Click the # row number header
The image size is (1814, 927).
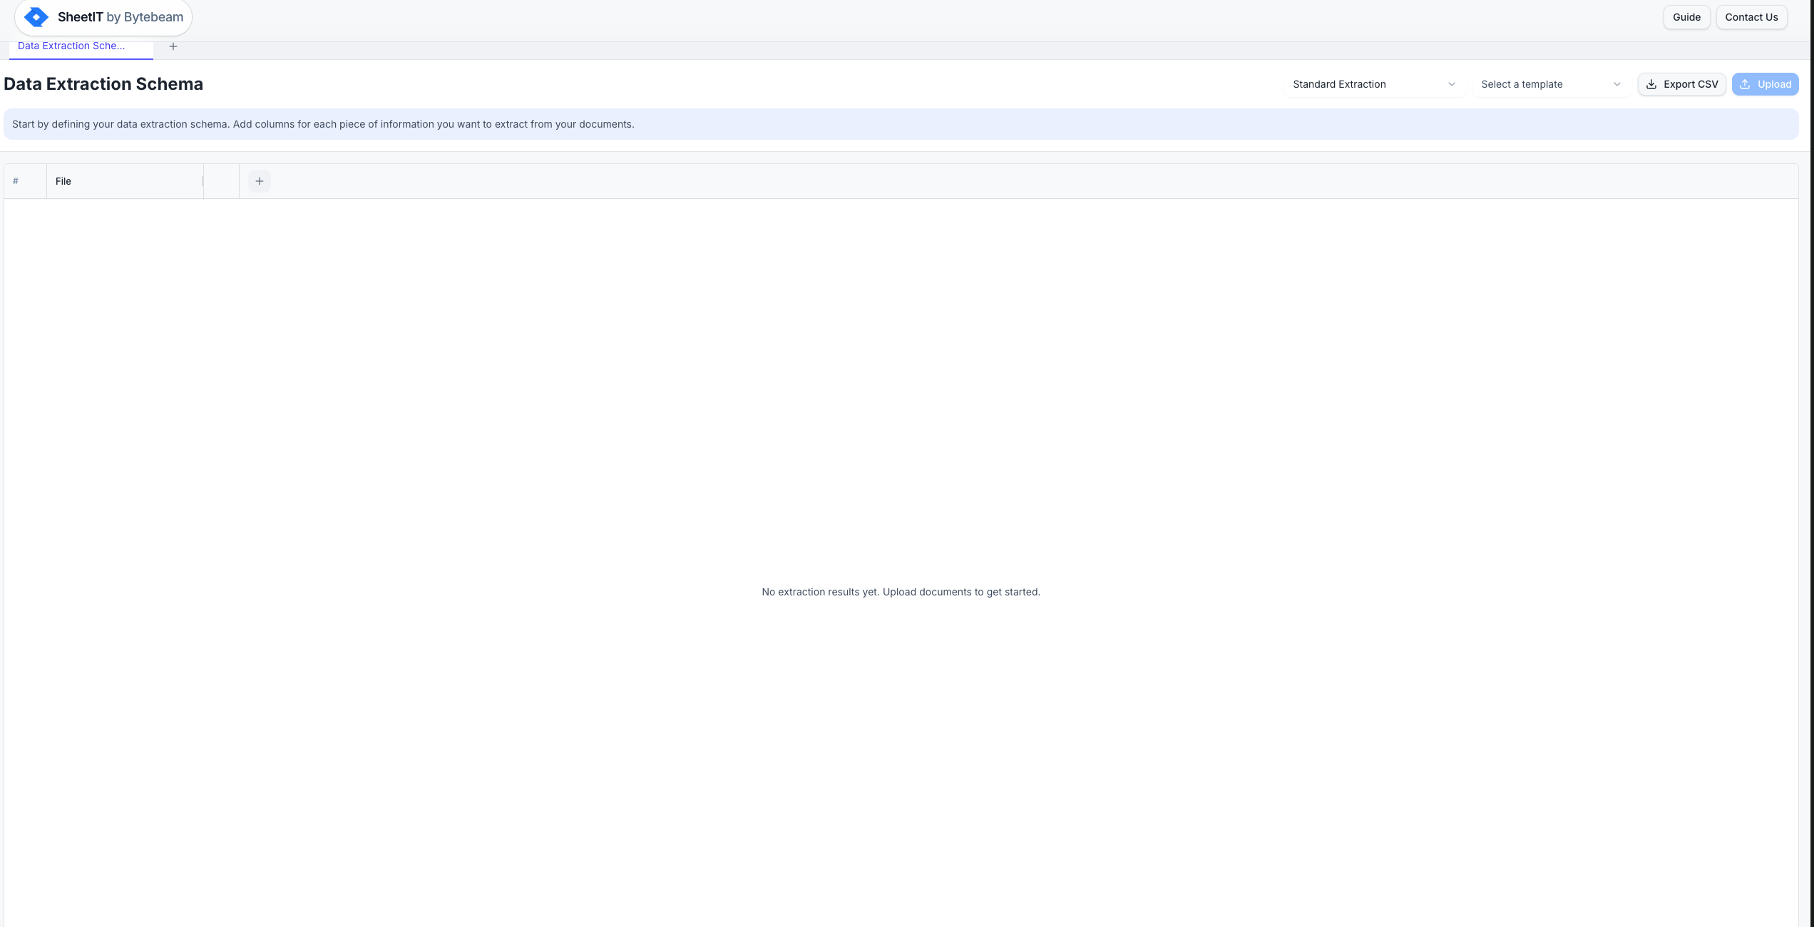pyautogui.click(x=16, y=181)
